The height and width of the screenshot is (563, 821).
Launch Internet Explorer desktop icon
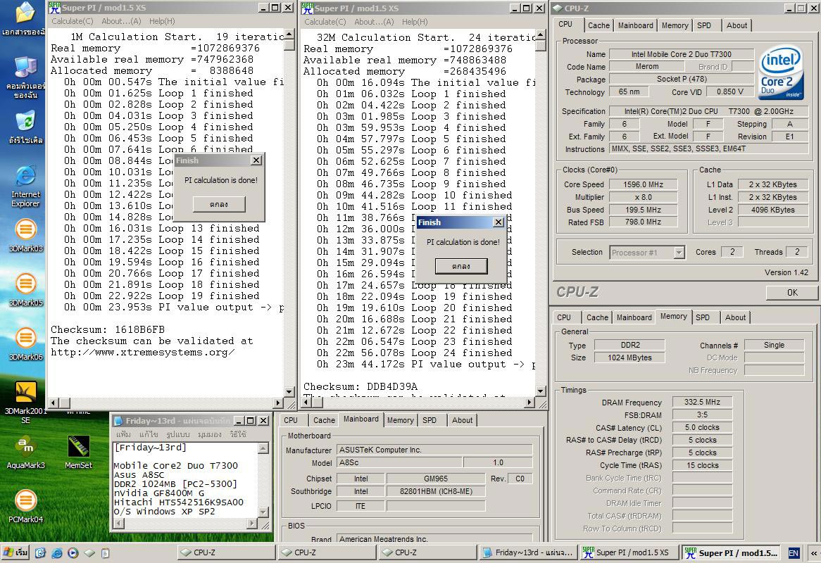coord(25,186)
